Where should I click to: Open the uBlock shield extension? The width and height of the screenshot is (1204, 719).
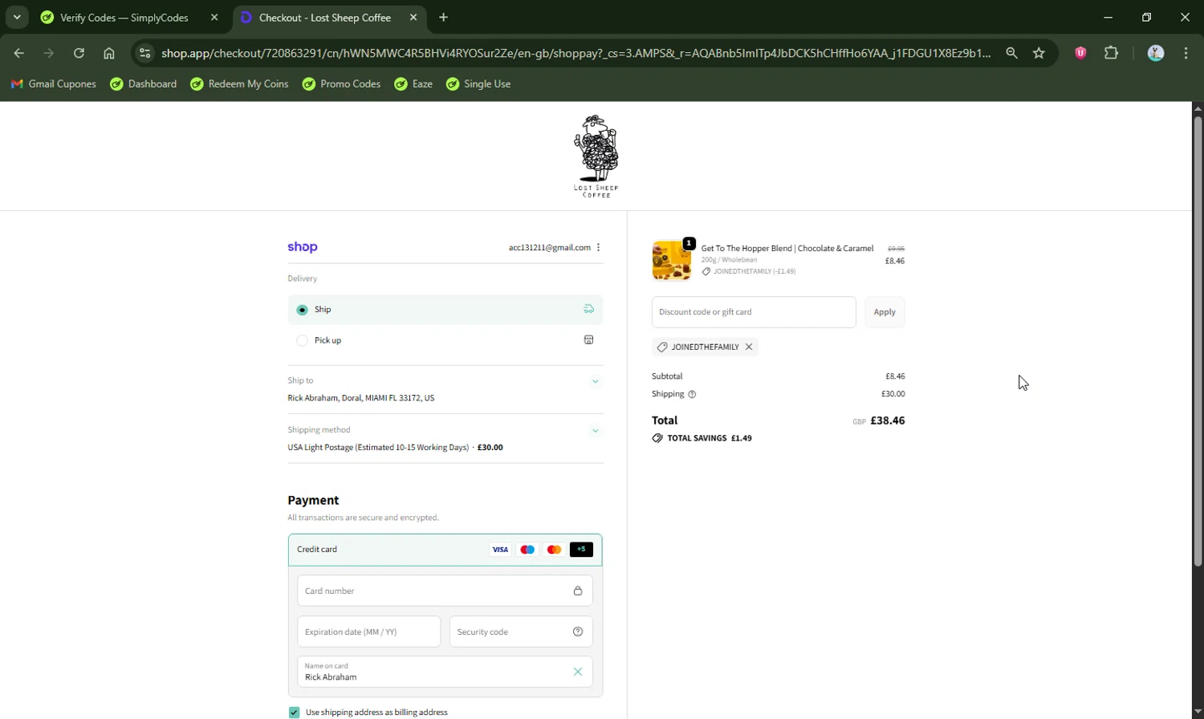point(1080,53)
